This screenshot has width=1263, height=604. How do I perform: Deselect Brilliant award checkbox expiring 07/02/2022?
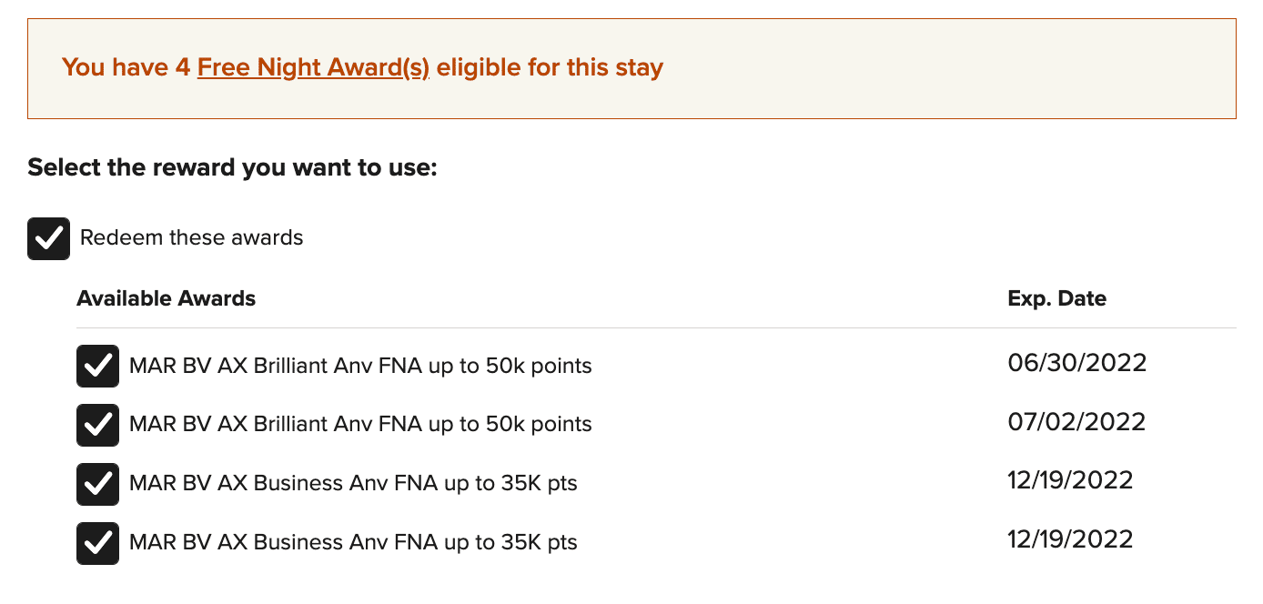tap(97, 425)
